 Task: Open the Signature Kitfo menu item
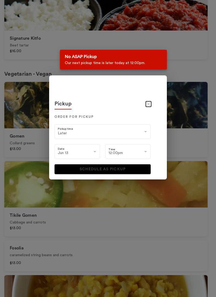point(25,38)
